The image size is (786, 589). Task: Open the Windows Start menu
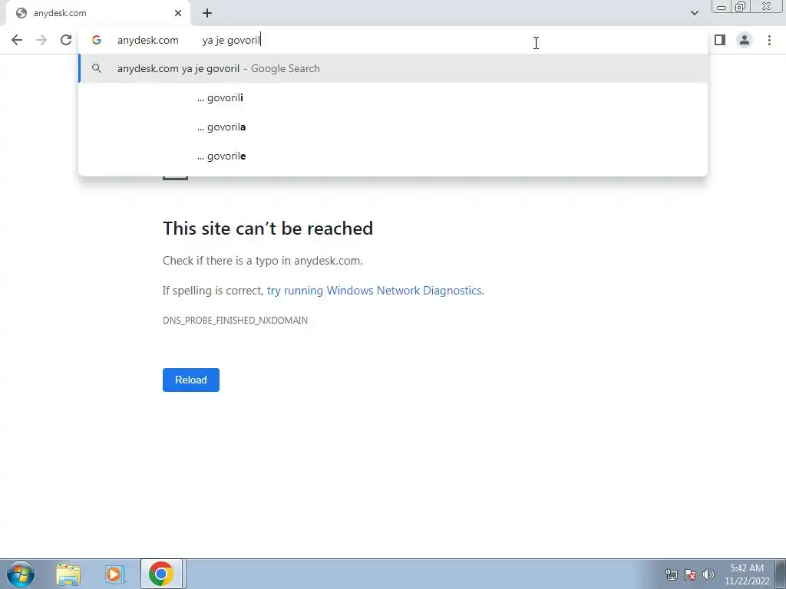[21, 574]
